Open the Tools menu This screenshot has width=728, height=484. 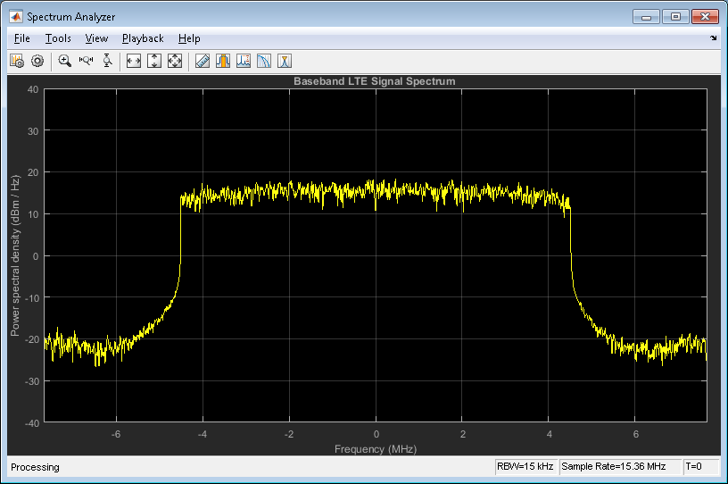tap(58, 38)
